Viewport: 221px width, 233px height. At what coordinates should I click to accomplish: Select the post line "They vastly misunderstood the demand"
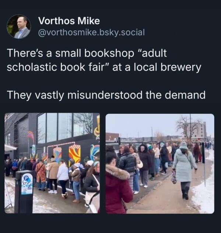click(x=106, y=95)
